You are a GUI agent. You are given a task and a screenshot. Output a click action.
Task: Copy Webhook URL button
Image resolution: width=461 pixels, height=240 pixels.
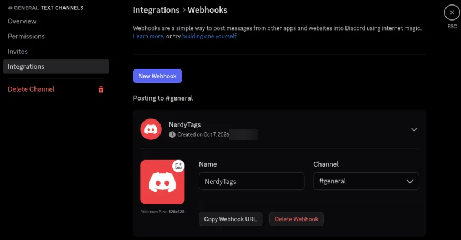[231, 219]
